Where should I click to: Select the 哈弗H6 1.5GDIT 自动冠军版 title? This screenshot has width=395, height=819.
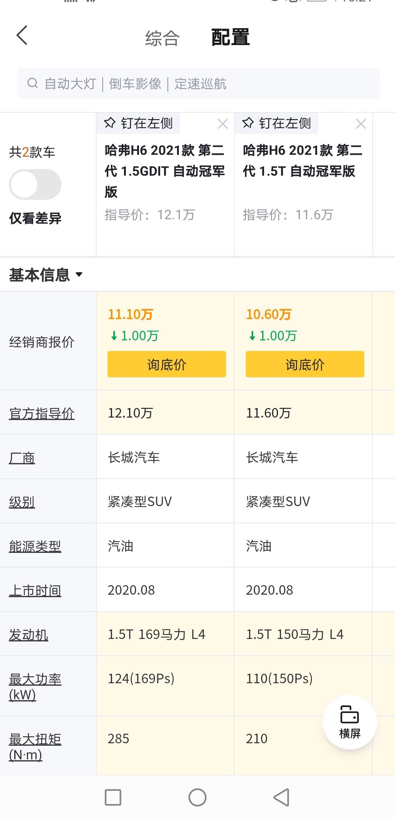[165, 171]
